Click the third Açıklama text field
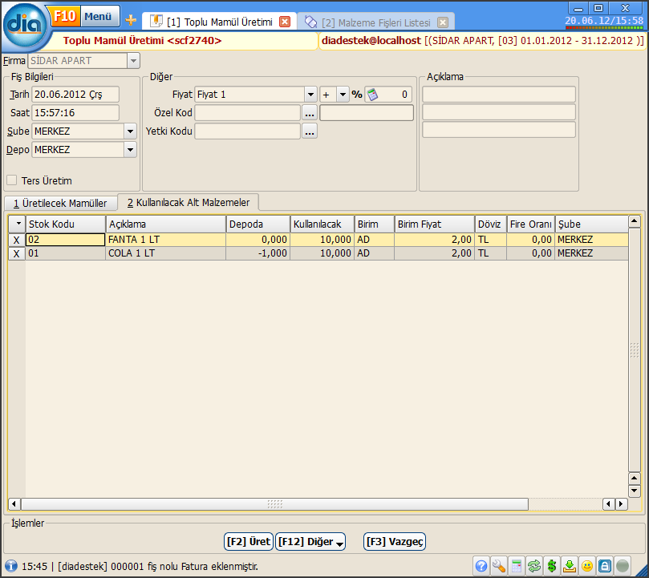This screenshot has height=578, width=649. point(499,130)
